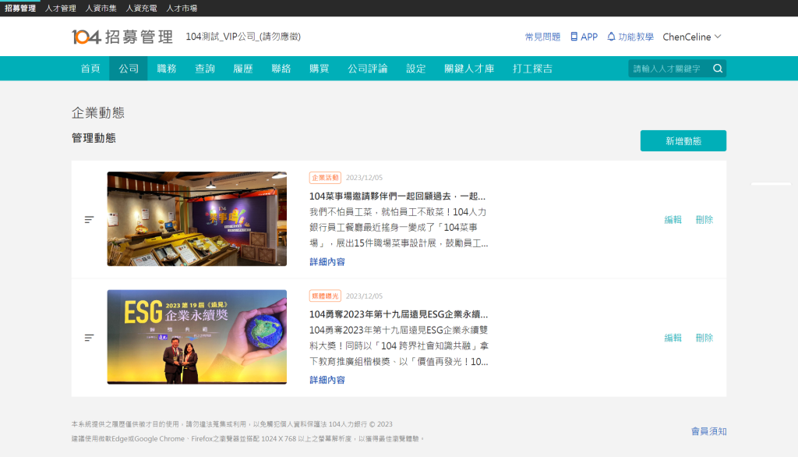This screenshot has width=798, height=457.
Task: Open the 履歷 menu
Action: click(x=243, y=69)
